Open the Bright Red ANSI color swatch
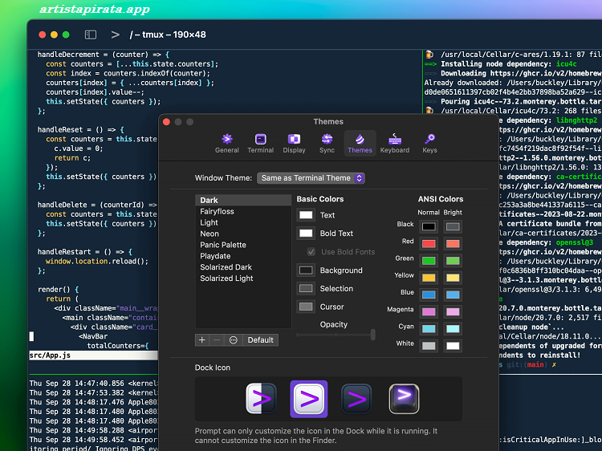 pos(453,243)
